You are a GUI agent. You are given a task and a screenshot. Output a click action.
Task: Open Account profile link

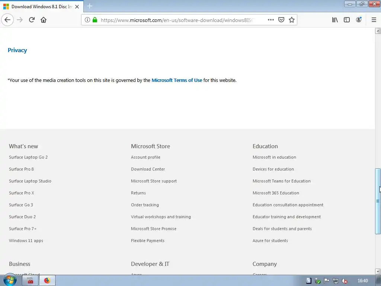[x=145, y=157]
